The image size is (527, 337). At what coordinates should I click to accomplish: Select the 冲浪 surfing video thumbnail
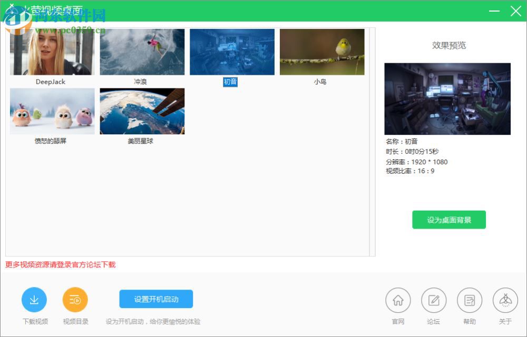tap(142, 51)
